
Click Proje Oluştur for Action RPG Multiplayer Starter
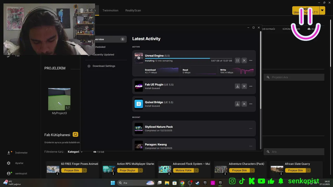click(128, 170)
